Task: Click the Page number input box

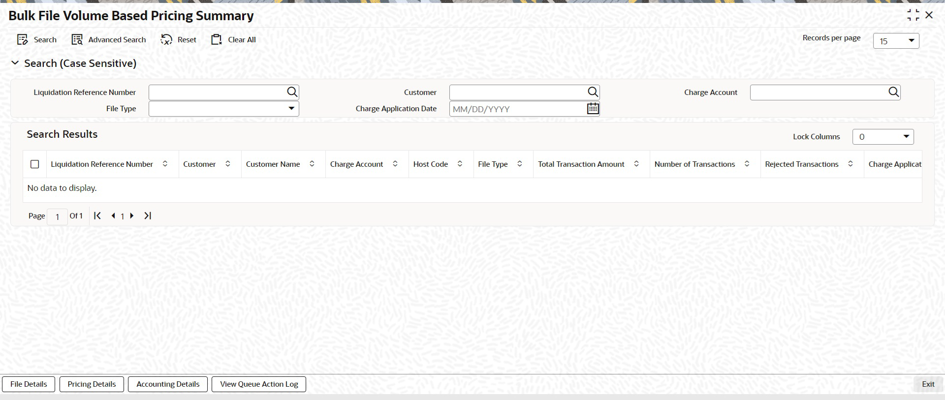Action: (58, 216)
